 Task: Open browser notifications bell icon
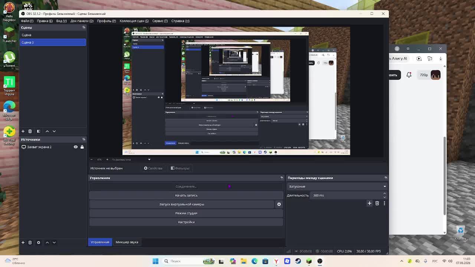[409, 75]
